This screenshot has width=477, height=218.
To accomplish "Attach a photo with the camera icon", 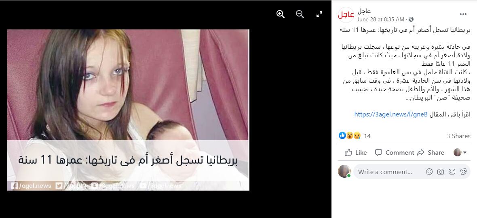I will [x=441, y=172].
